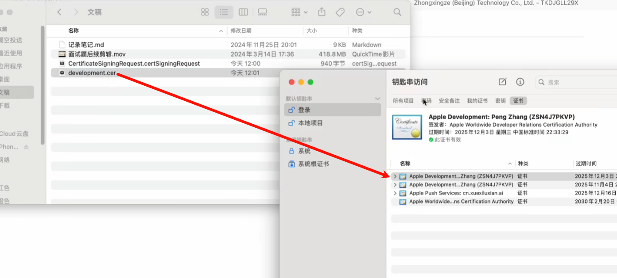Screen dimensions: 617x278
Task: Switch to 密码 tab
Action: coord(426,101)
